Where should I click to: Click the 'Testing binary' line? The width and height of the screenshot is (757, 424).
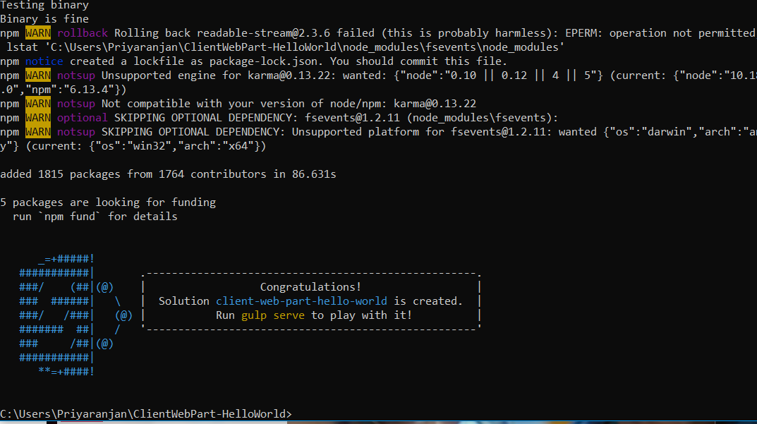coord(44,6)
